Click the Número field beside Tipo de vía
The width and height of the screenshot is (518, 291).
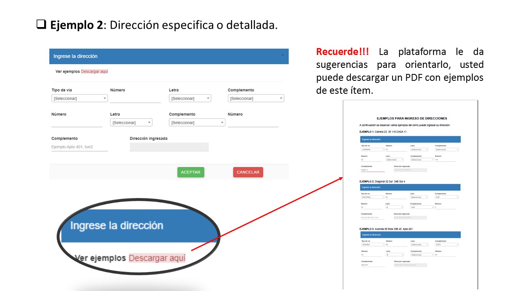pos(135,98)
